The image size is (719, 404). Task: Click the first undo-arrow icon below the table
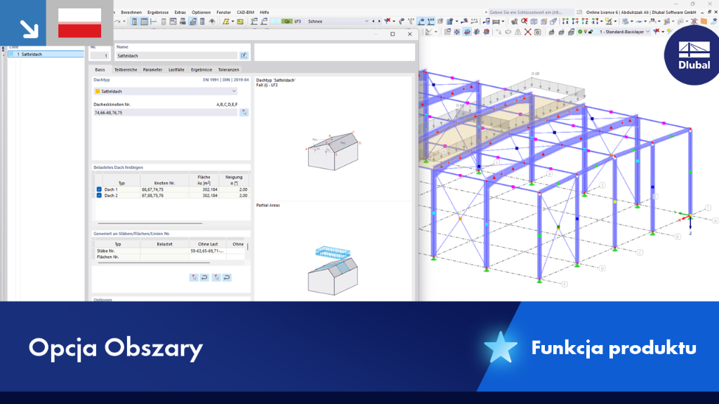point(204,278)
